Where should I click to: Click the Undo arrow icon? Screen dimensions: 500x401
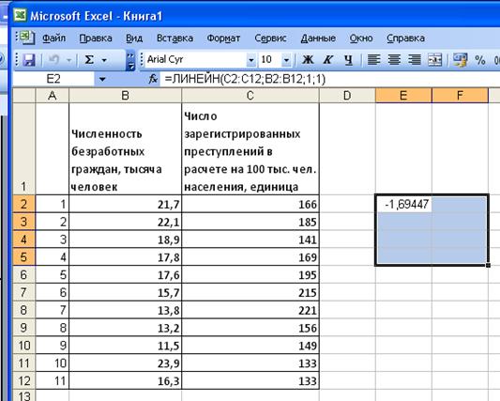[53, 60]
